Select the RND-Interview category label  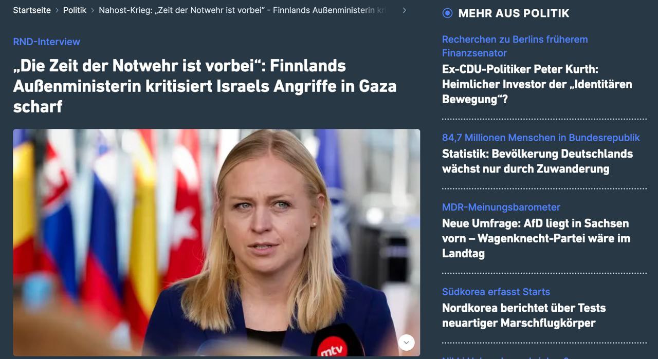tap(47, 42)
